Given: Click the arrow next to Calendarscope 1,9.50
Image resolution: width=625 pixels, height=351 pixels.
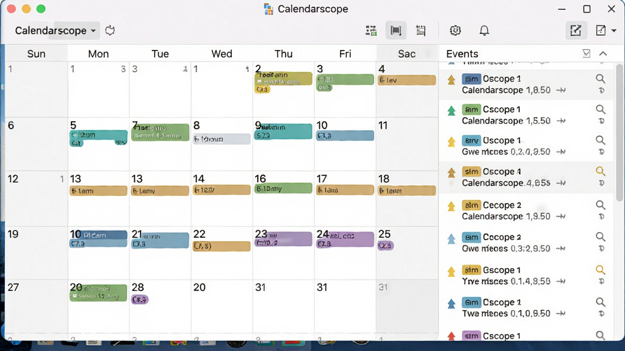Looking at the screenshot, I should [x=562, y=216].
